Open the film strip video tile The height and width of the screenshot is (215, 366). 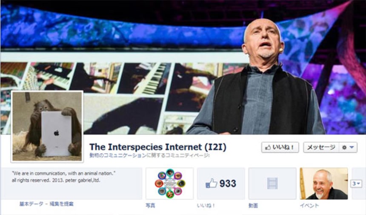point(272,183)
